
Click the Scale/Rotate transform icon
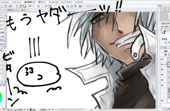coord(42,6)
